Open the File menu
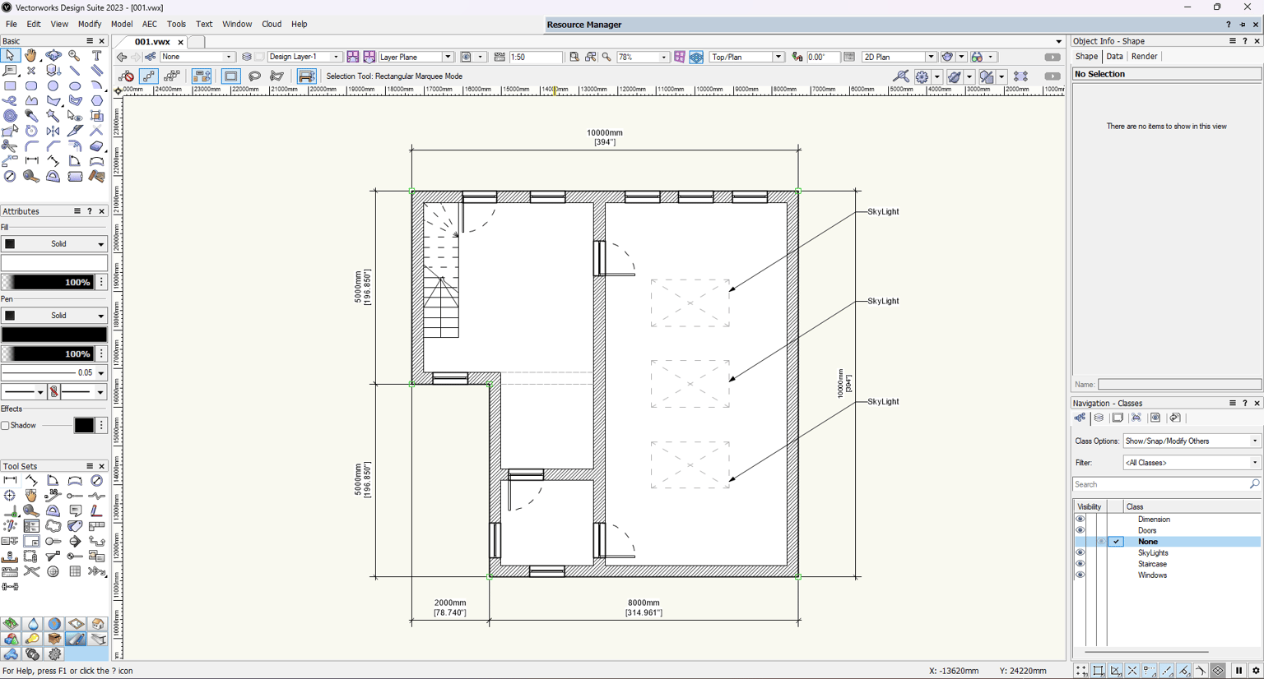This screenshot has height=679, width=1264. coord(12,24)
